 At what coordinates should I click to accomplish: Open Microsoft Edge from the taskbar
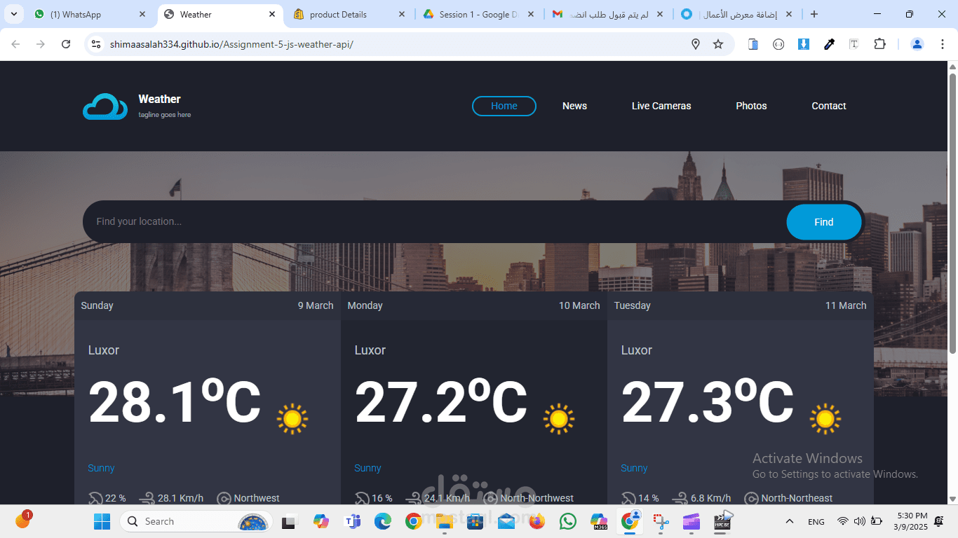[x=383, y=521]
